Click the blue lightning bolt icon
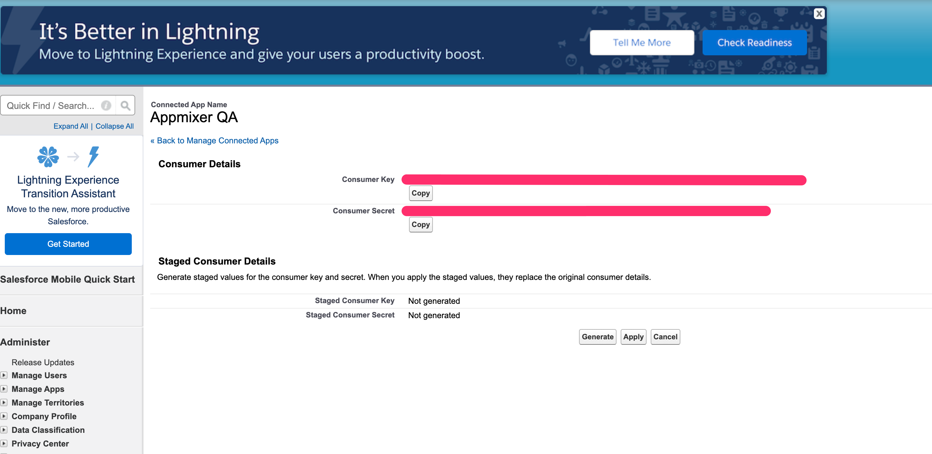 pyautogui.click(x=93, y=157)
